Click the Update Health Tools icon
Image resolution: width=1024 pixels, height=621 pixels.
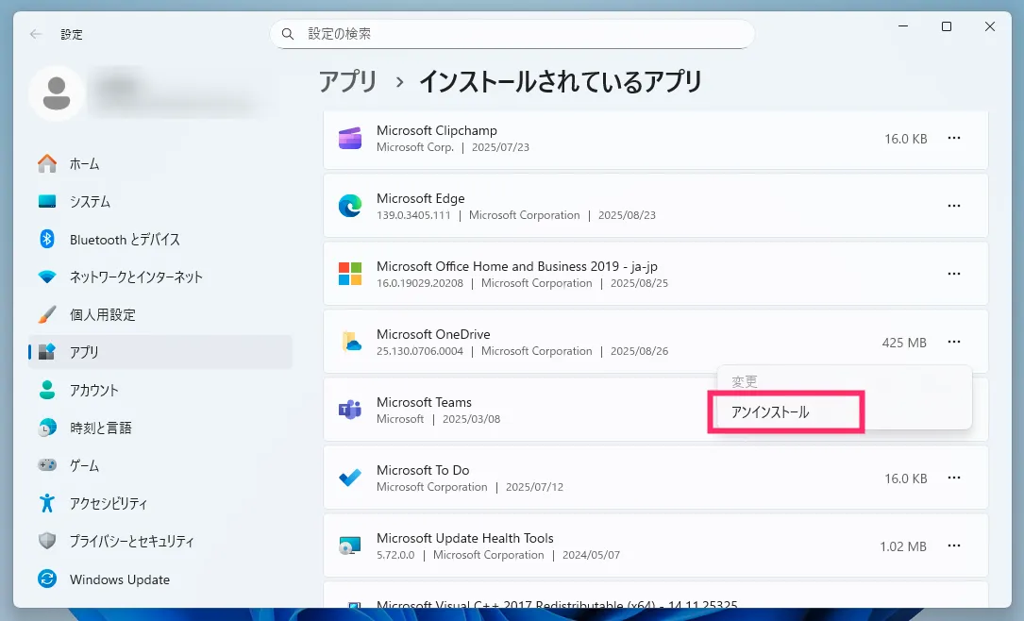[350, 545]
